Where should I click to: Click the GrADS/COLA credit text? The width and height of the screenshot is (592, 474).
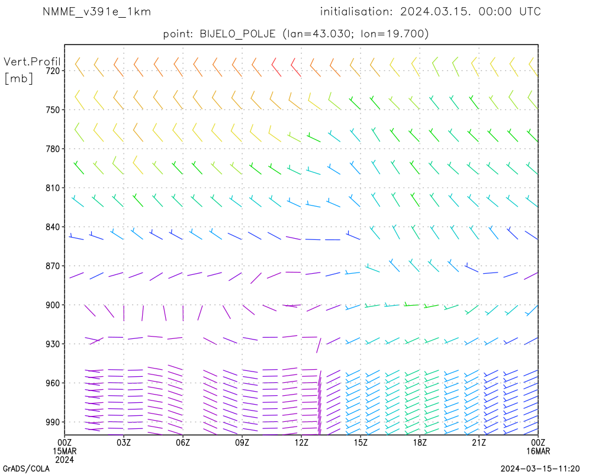27,469
